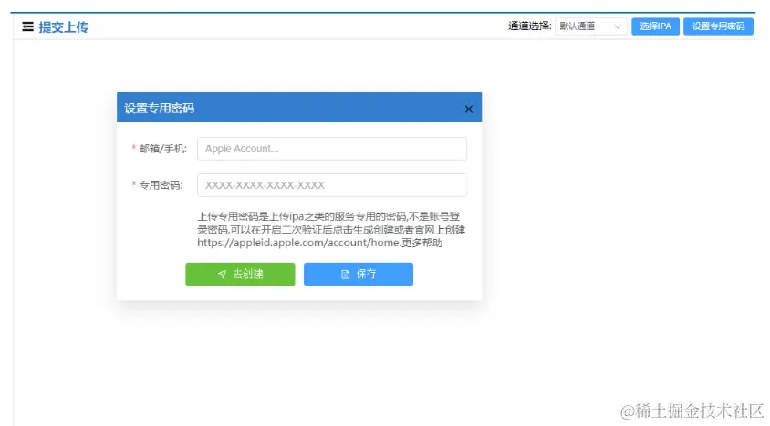The height and width of the screenshot is (426, 770).
Task: Click the 设置专用密码 dialog title text
Action: tap(159, 108)
